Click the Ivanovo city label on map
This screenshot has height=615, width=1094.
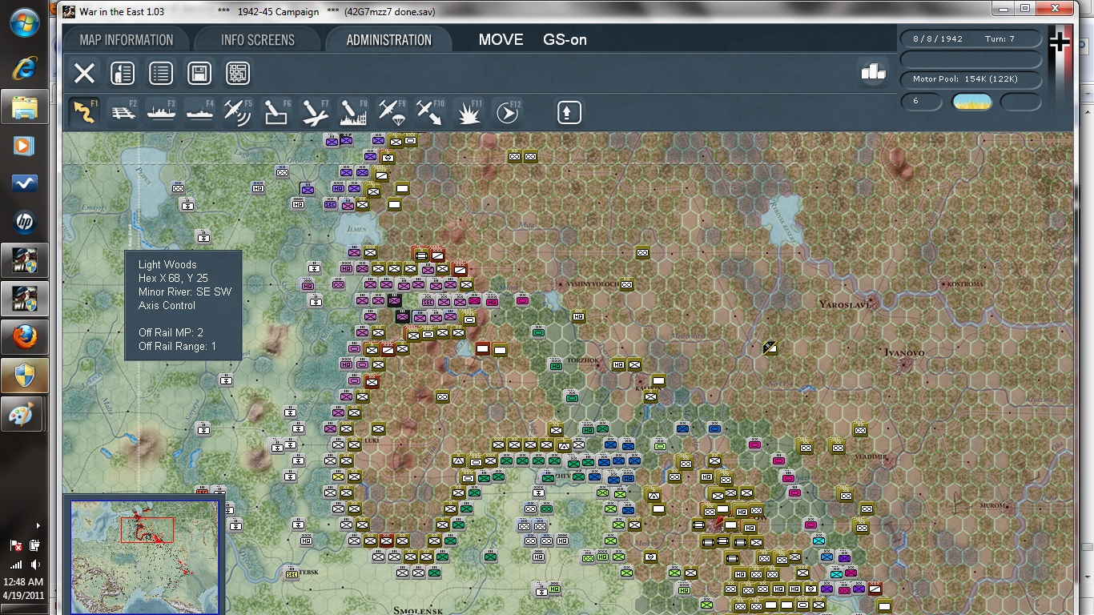pos(903,352)
